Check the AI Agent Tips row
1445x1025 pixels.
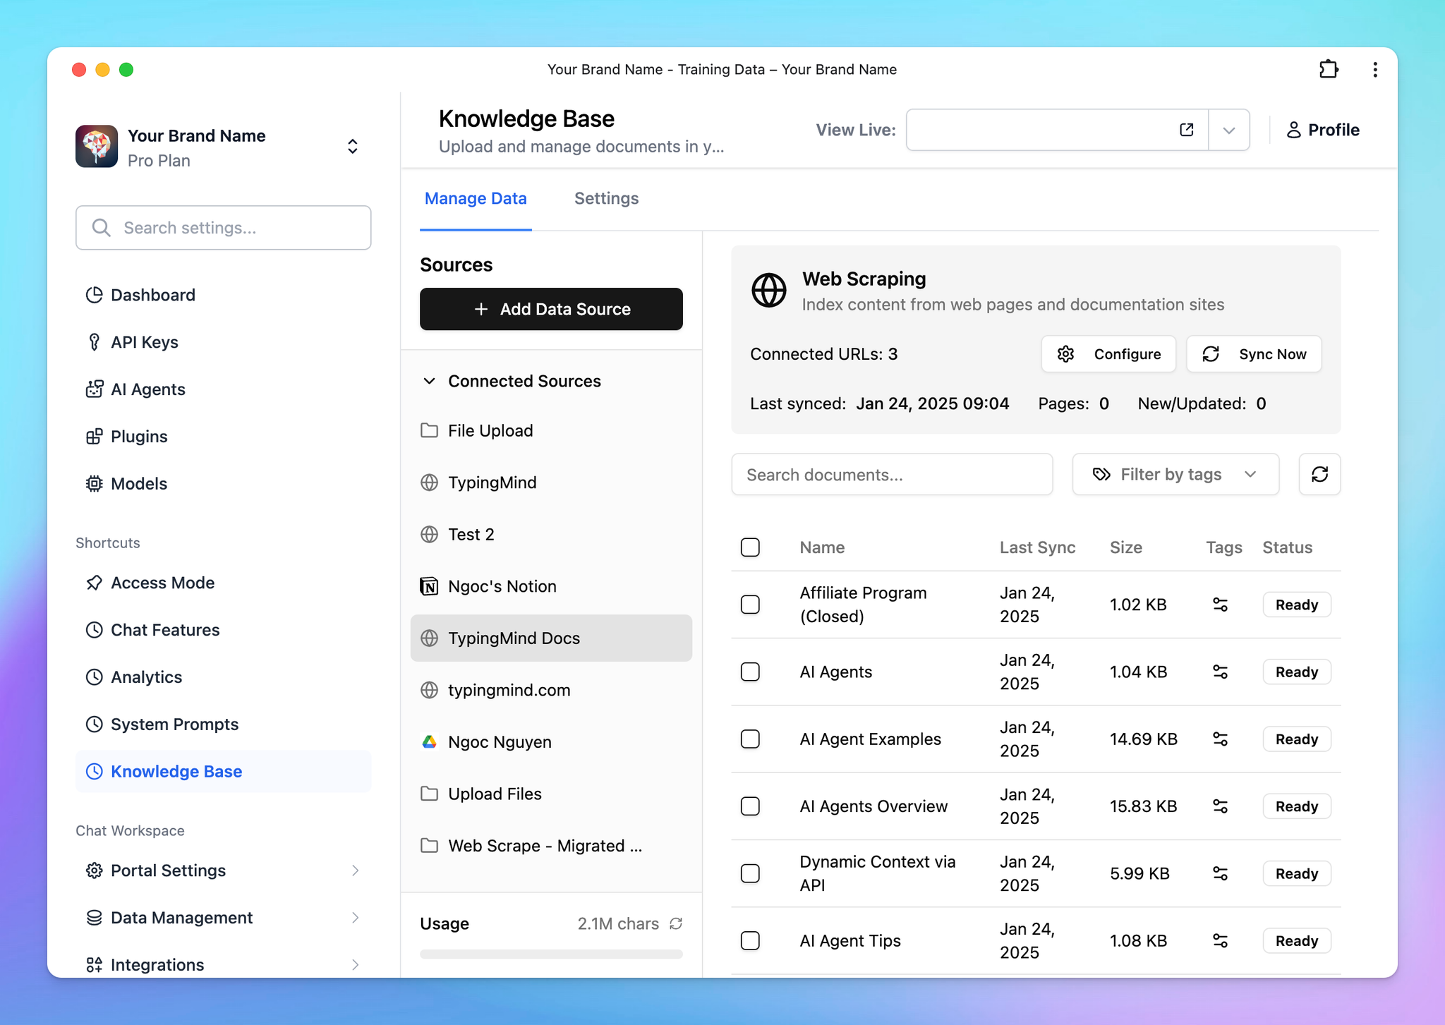[x=750, y=940]
